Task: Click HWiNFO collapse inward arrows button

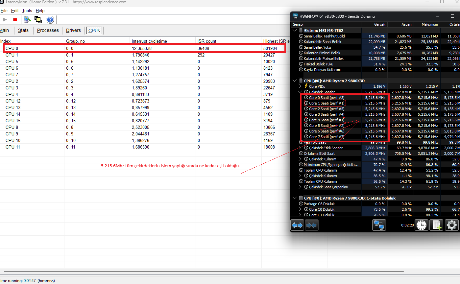Action: pyautogui.click(x=311, y=225)
